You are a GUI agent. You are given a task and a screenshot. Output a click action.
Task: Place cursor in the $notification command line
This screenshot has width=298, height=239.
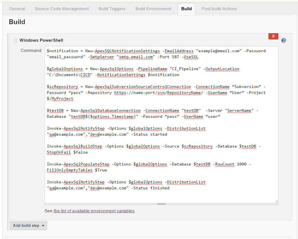coord(114,51)
